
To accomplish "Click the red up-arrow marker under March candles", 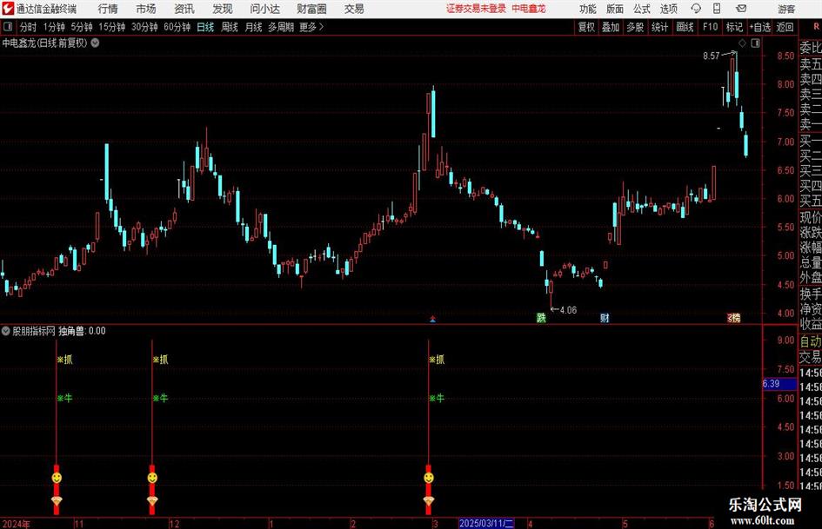I will click(432, 319).
